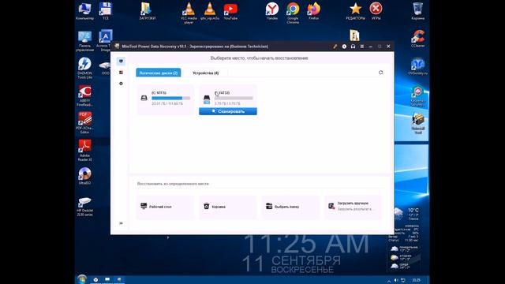The height and width of the screenshot is (284, 505).
Task: Open ABBYY FineReader shortcut
Action: point(84,95)
